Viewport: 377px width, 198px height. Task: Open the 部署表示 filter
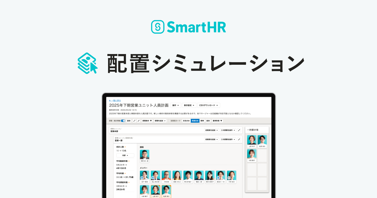click(147, 121)
